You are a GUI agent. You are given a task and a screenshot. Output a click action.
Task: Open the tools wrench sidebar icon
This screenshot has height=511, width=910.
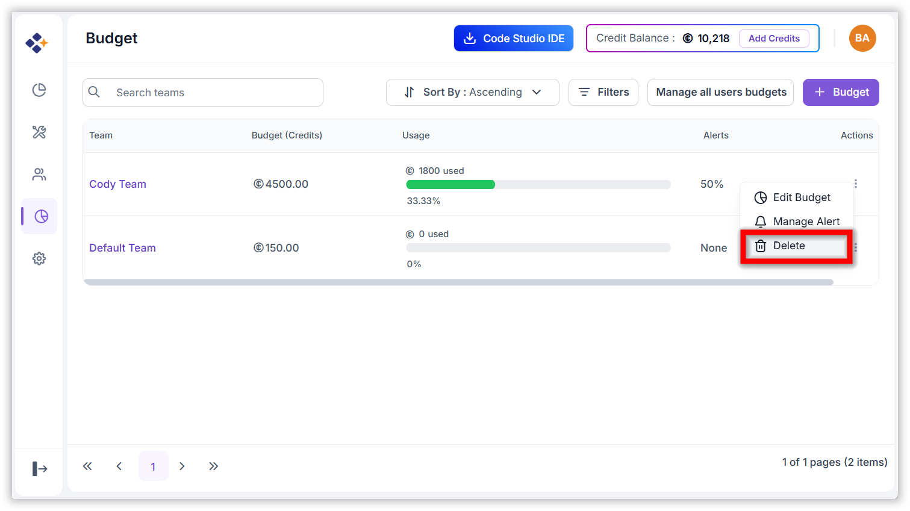(39, 132)
